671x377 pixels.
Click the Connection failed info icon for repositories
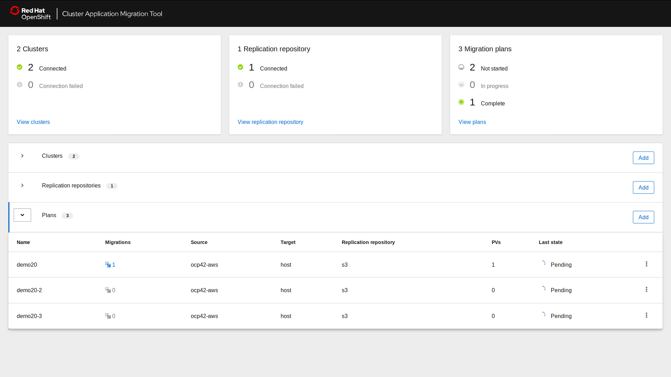click(240, 84)
